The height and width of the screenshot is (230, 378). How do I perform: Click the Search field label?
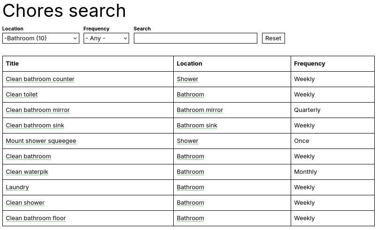(142, 29)
